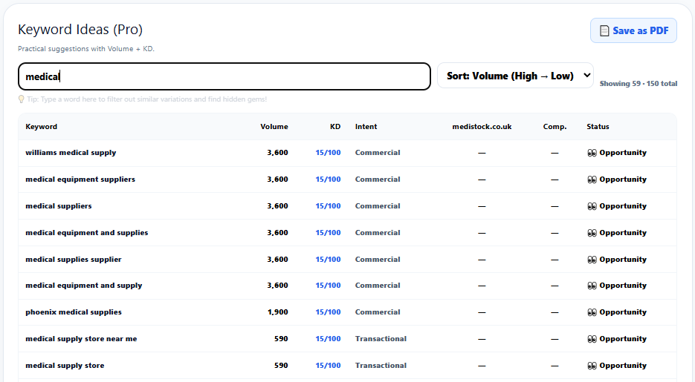Open KD 15/100 for medical equipment and supplies

[x=328, y=233]
